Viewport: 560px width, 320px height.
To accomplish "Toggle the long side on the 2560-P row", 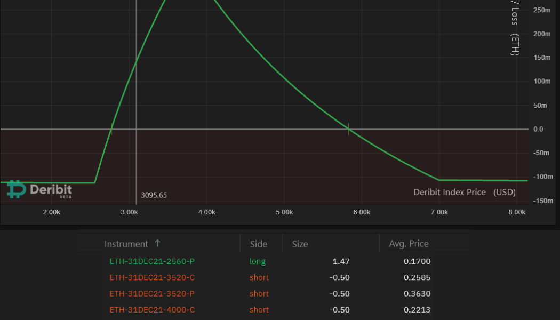I will 258,261.
